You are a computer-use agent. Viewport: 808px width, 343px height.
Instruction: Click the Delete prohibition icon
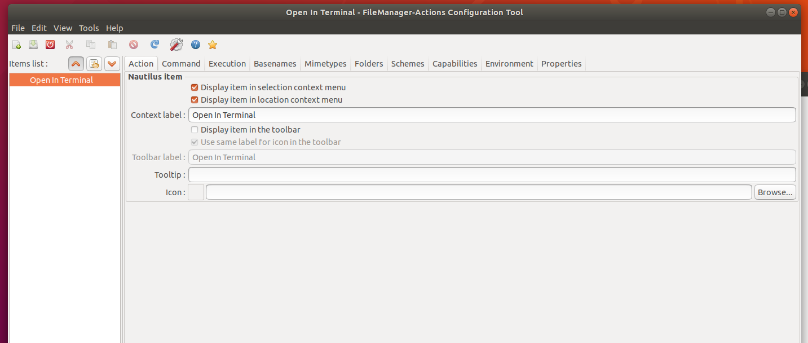[x=134, y=45]
